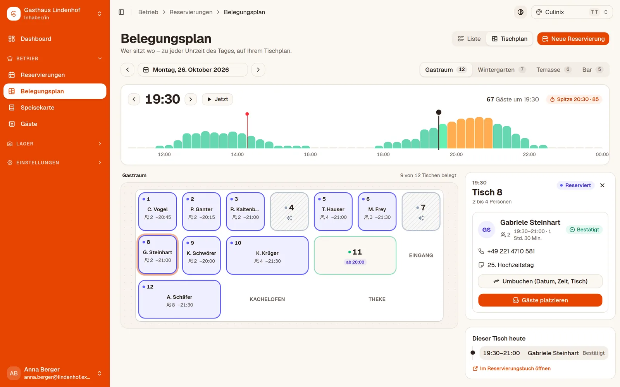Viewport: 620px width, 387px height.
Task: Click Gasthaus Lindenhof logo icon
Action: [x=14, y=14]
